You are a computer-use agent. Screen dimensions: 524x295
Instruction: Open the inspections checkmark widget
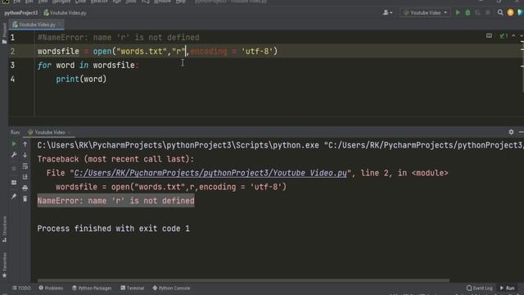[x=504, y=36]
